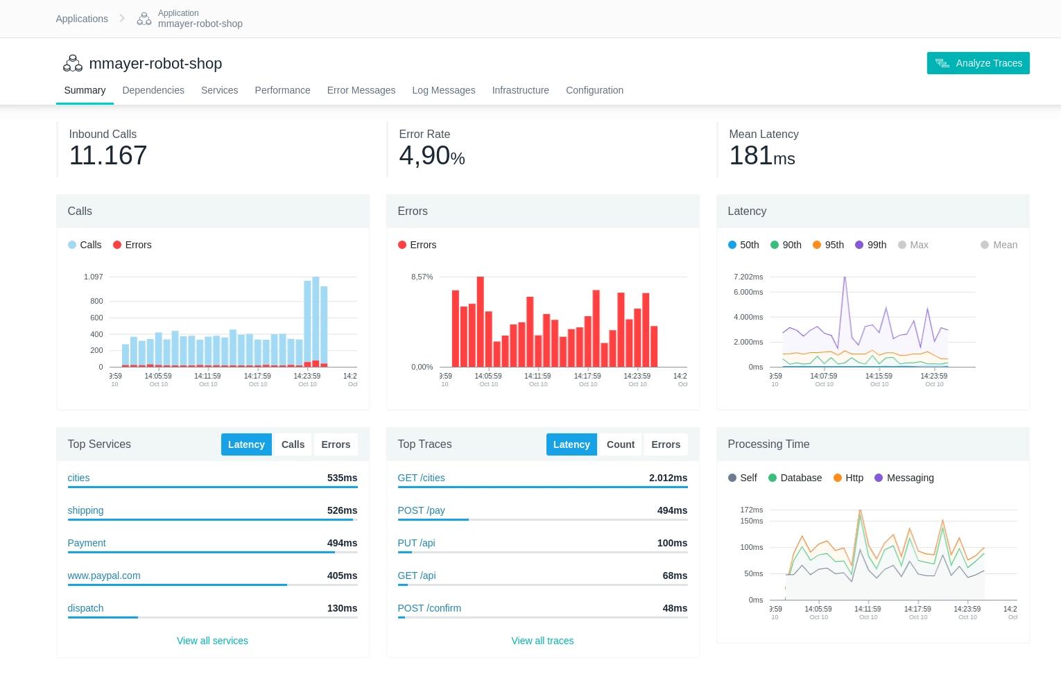Hide the 99th percentile latency series

point(870,245)
